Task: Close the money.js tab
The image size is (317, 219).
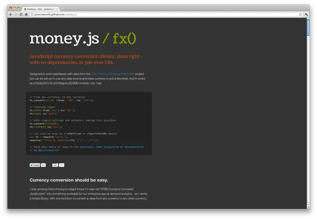Action: 57,9
